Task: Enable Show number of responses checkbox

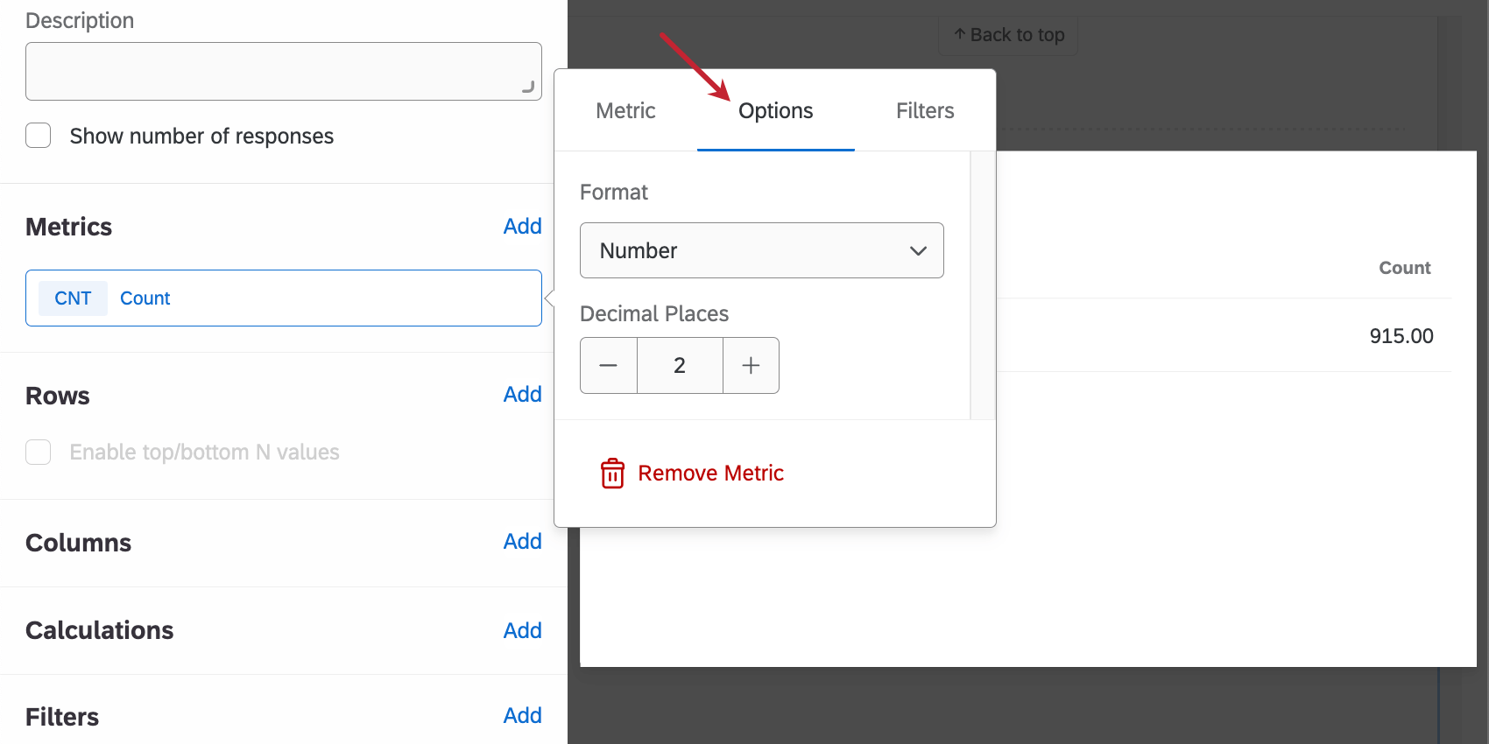Action: click(39, 136)
